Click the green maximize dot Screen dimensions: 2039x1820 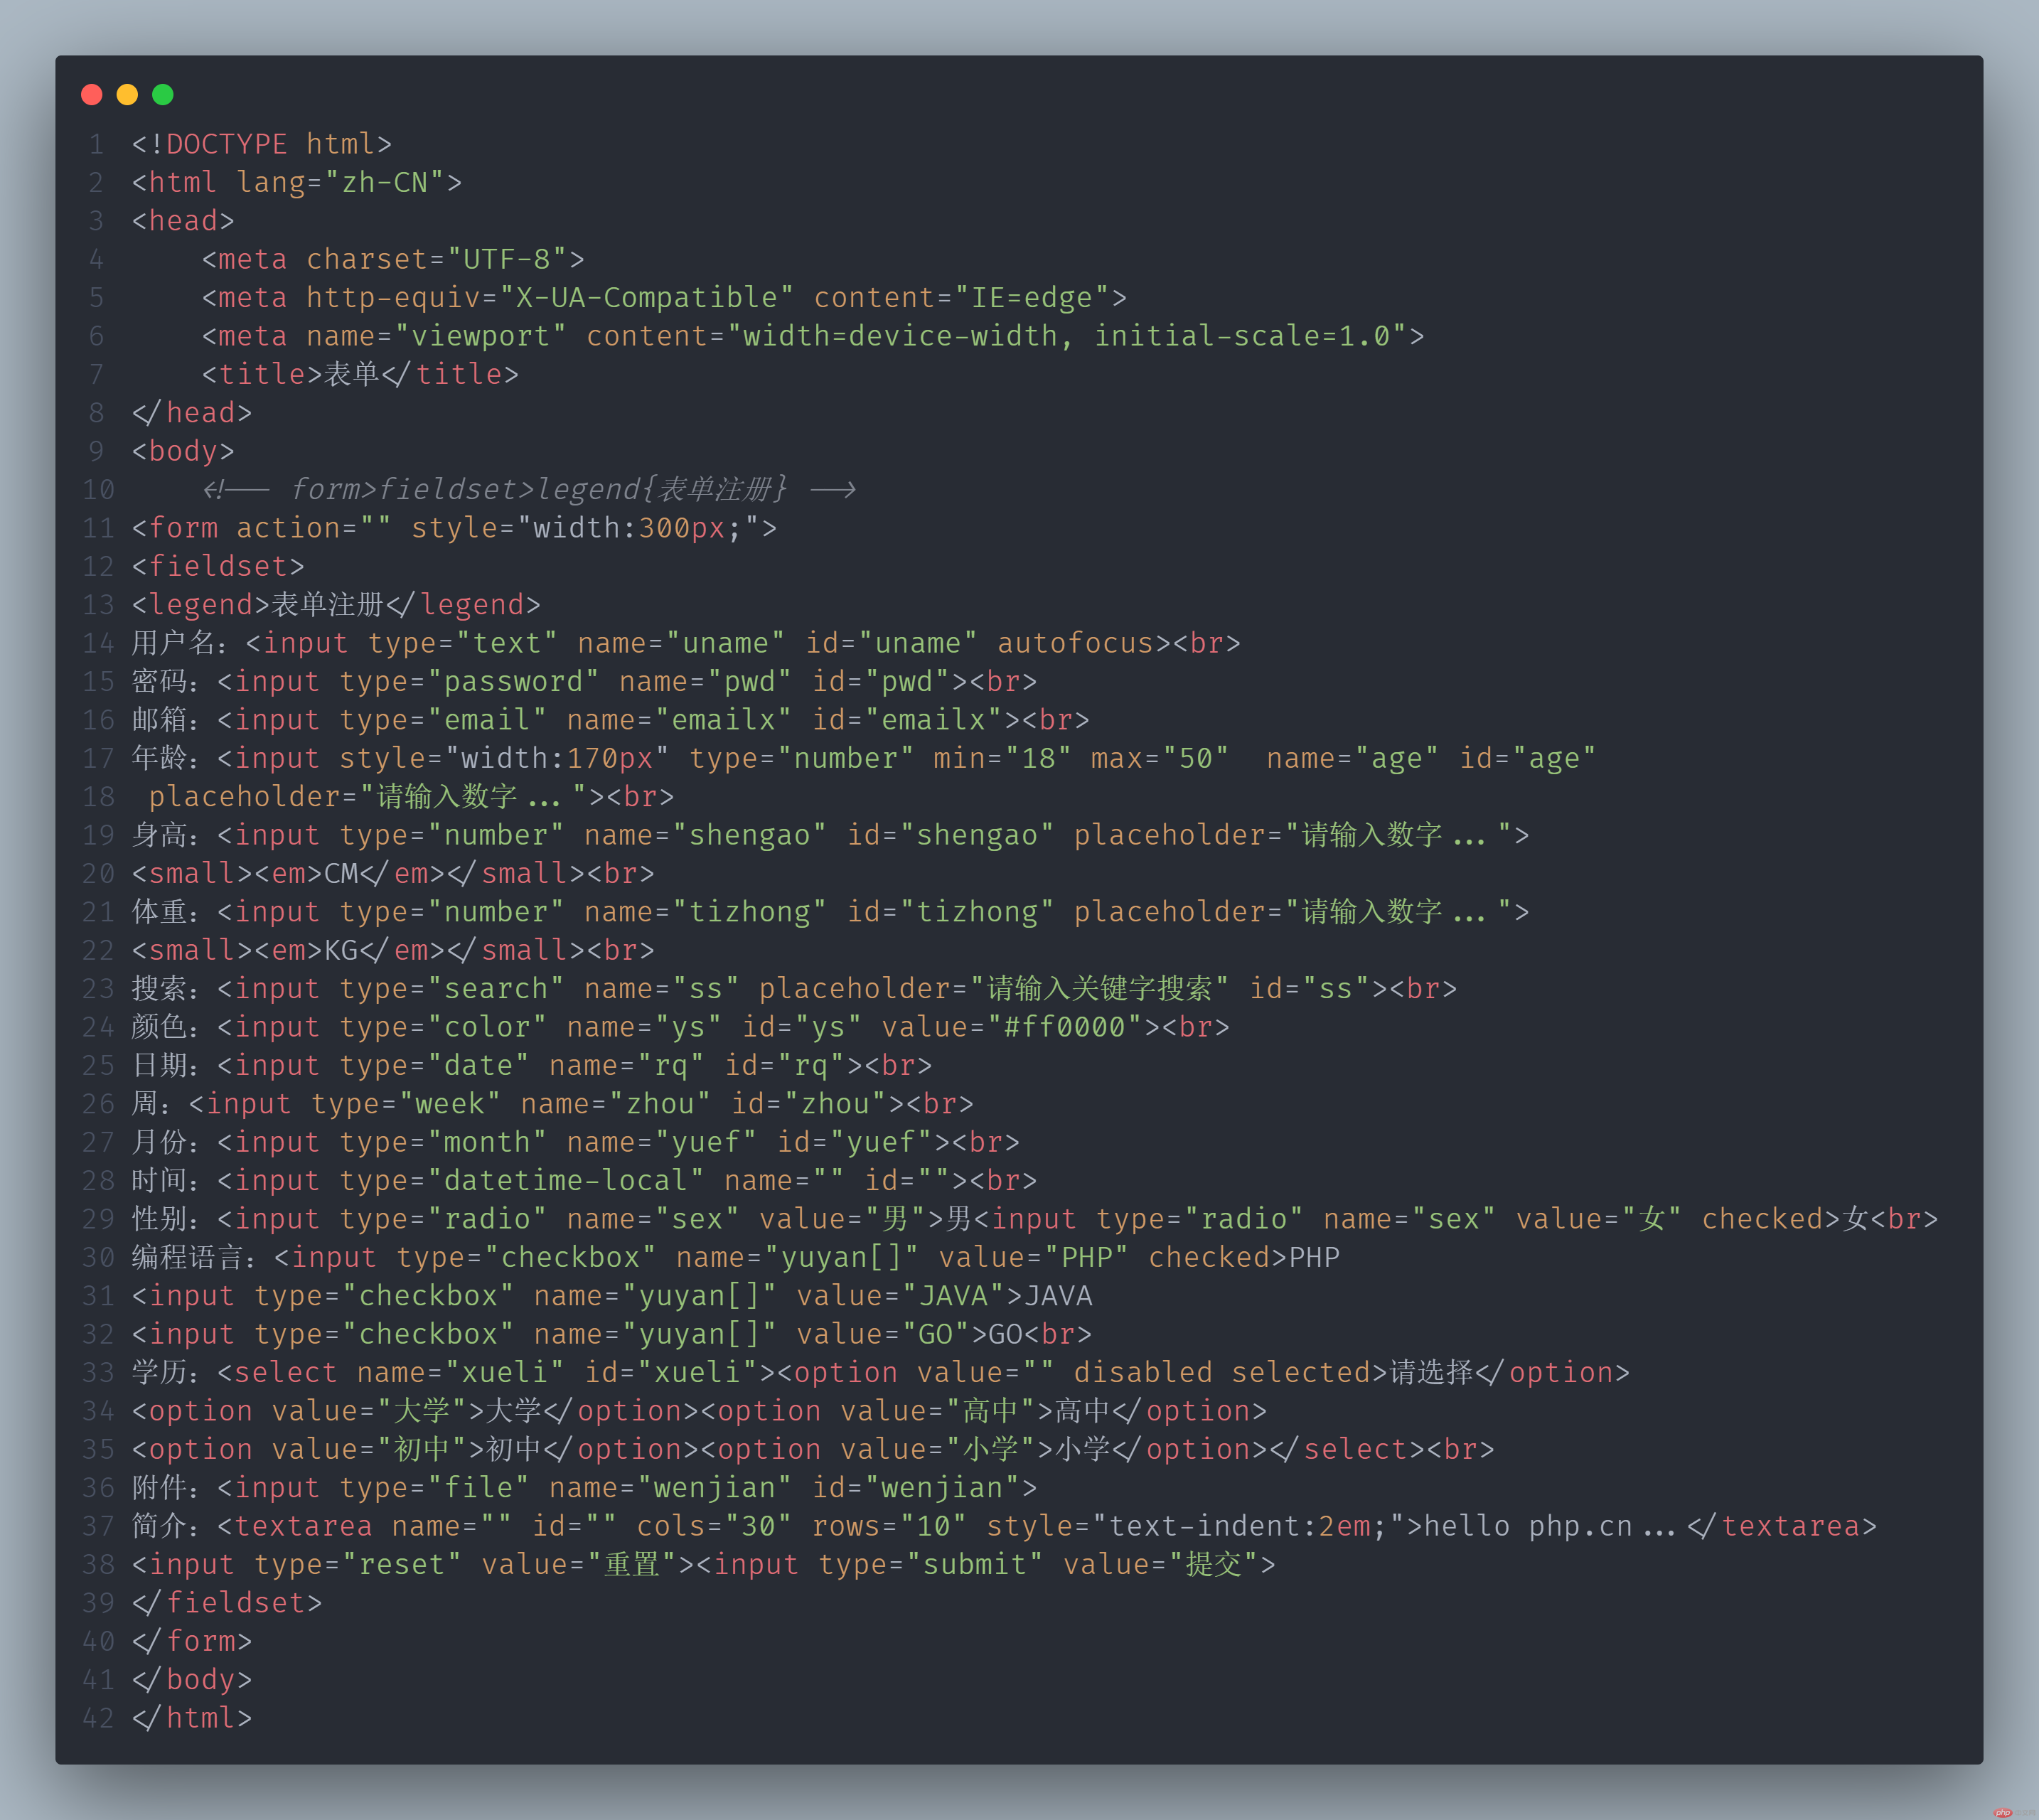click(163, 94)
